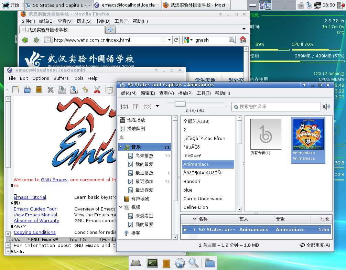Reload the page in Firefox
This screenshot has width=346, height=270.
pyautogui.click(x=176, y=40)
